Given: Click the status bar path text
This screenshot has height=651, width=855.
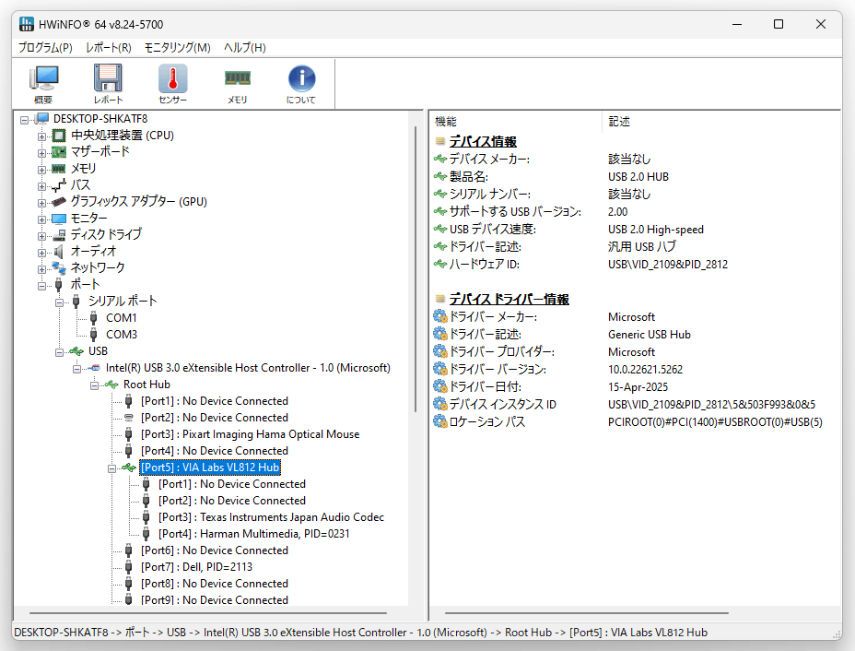Looking at the screenshot, I should [x=360, y=633].
